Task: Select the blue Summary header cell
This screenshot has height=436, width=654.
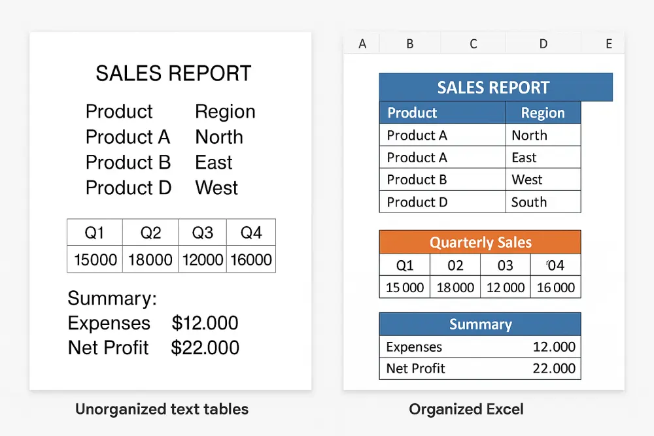Action: pos(480,324)
